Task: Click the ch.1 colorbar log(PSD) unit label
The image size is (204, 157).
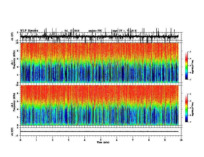Action: click(x=193, y=67)
